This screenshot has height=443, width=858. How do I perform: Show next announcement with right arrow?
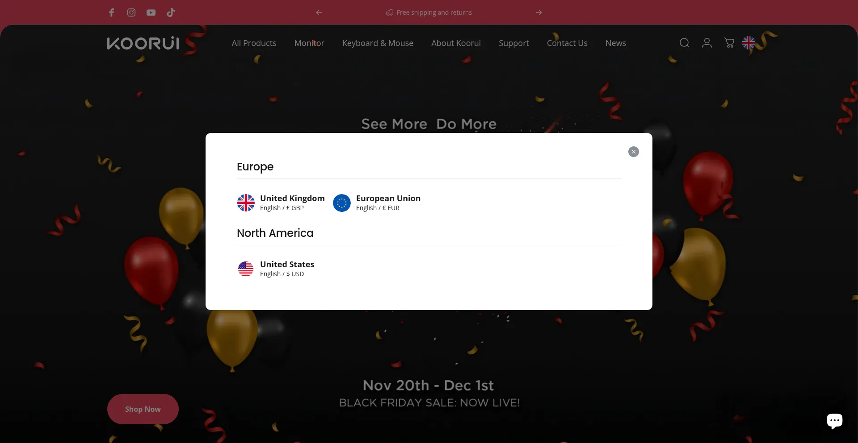[x=539, y=12]
